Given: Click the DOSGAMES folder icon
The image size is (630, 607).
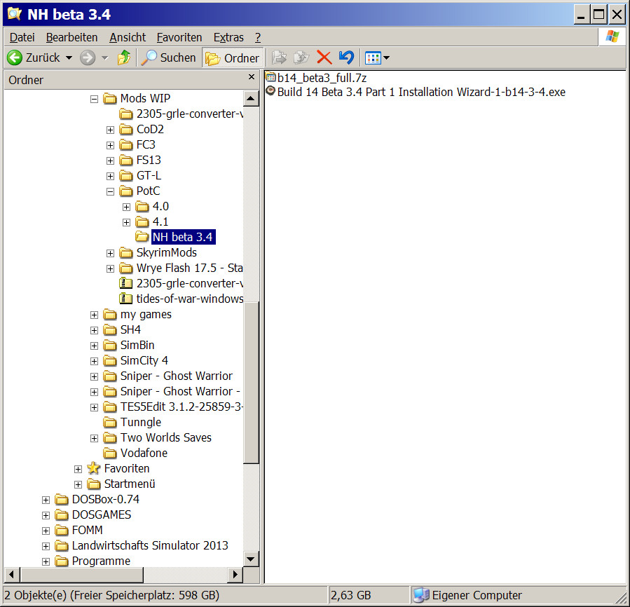Looking at the screenshot, I should coord(62,515).
